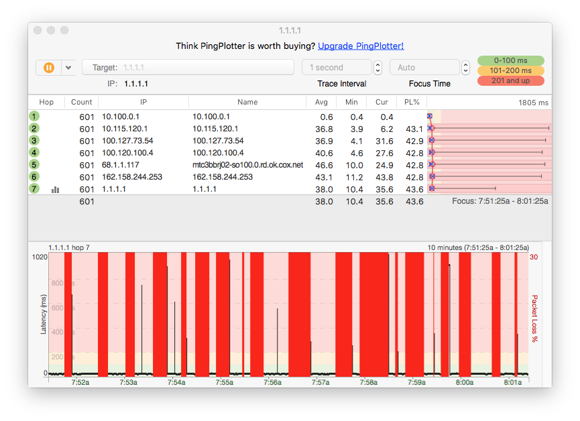Select IP 100.127.73.54 in hop 3 row
Screen dimensions: 580x421
click(127, 141)
